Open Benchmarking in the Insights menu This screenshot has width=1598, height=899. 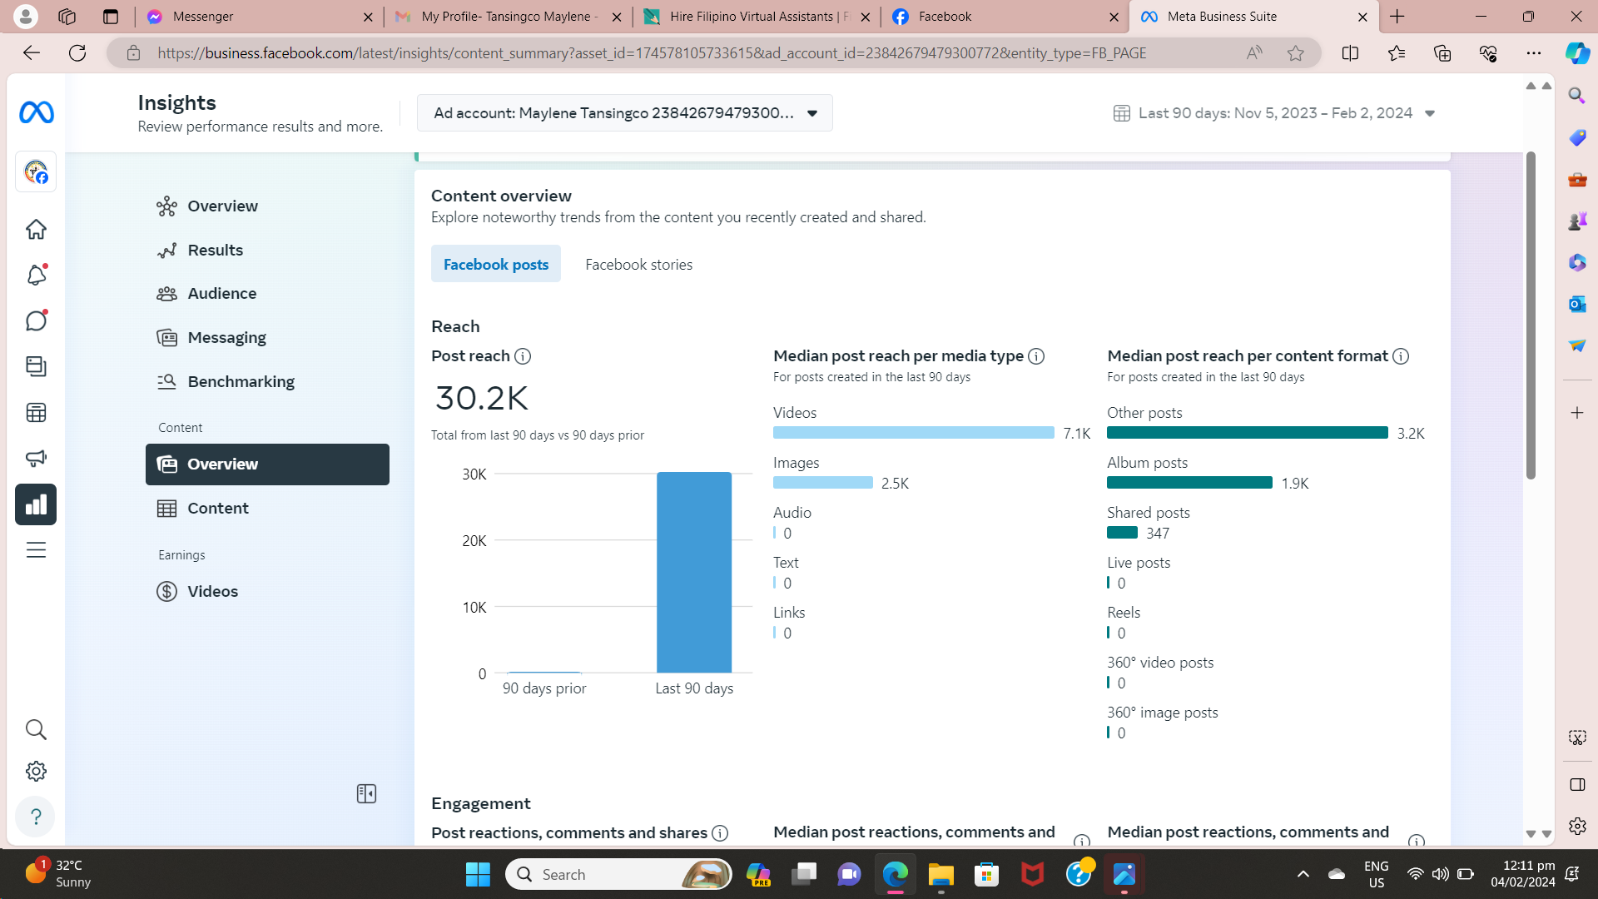241,382
